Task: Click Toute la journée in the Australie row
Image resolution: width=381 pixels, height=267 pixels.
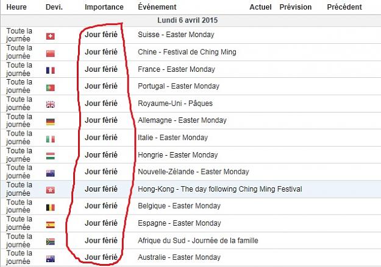Action: pyautogui.click(x=19, y=257)
